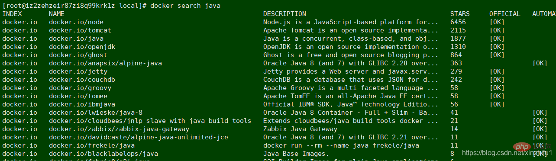Click the NAME column header
556x161 pixels.
tap(57, 14)
